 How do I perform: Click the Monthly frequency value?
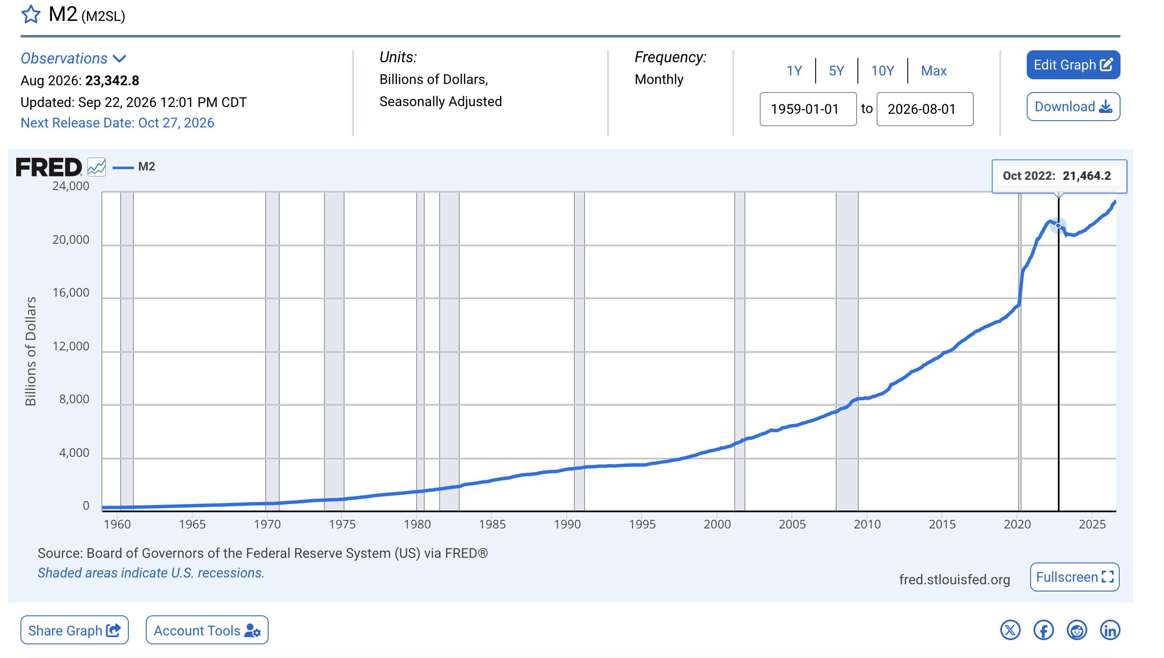[659, 79]
